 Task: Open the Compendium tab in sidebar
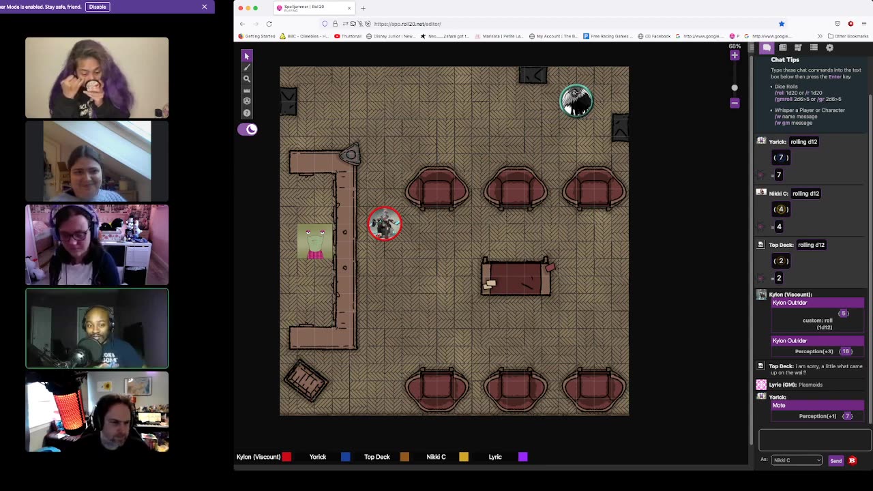point(798,48)
